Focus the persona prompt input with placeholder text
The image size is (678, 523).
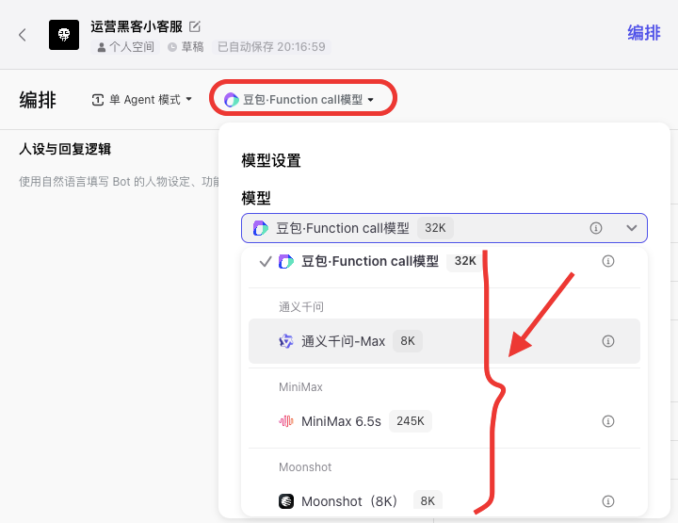click(120, 182)
